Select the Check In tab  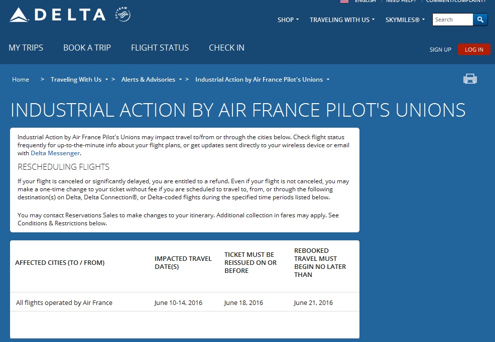coord(226,48)
